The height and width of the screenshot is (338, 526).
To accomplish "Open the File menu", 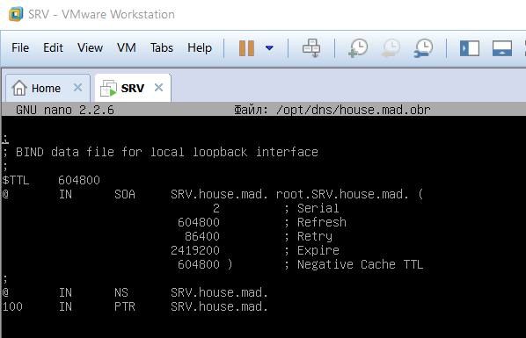I will [20, 48].
